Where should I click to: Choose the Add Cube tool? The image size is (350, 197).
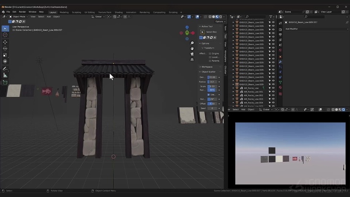click(5, 83)
